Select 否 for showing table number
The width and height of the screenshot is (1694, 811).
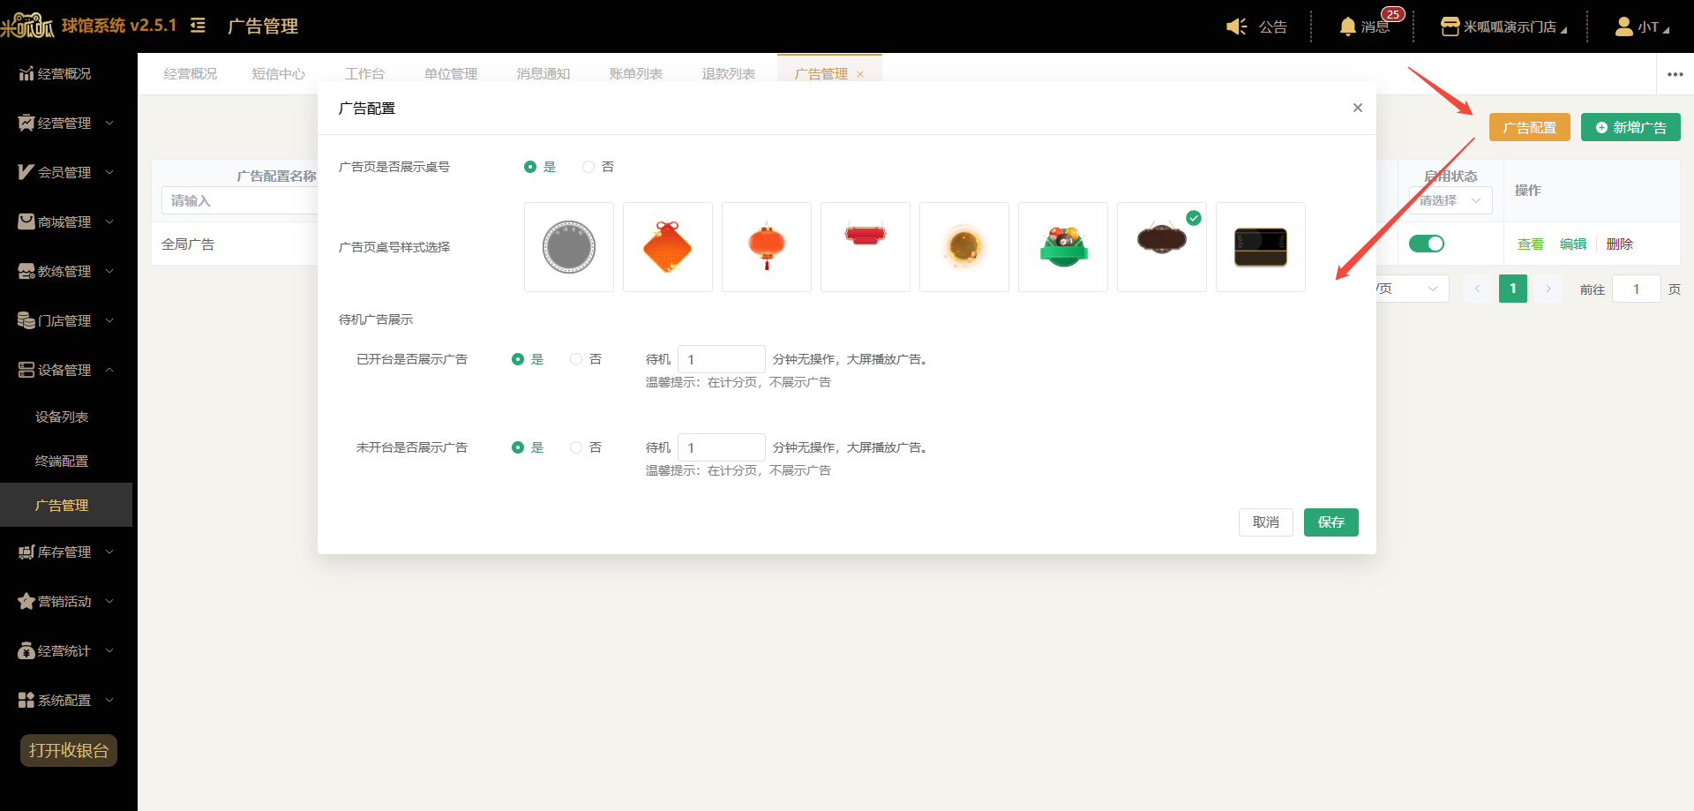(x=598, y=167)
